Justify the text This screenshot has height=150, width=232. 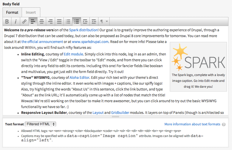pos(59,22)
